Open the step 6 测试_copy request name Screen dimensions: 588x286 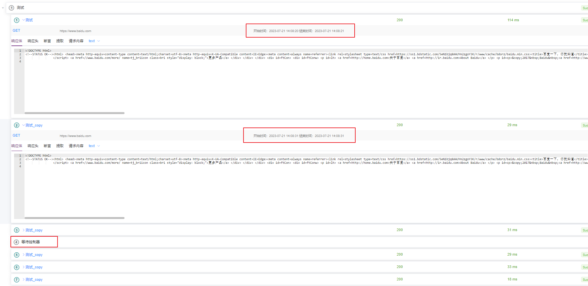(34, 267)
